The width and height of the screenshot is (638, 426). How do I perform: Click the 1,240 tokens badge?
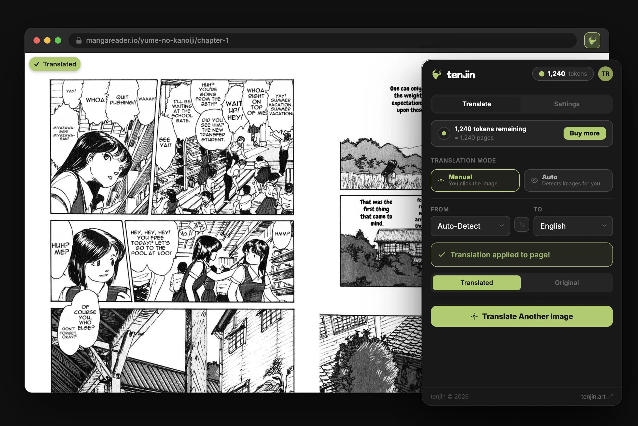click(x=563, y=74)
